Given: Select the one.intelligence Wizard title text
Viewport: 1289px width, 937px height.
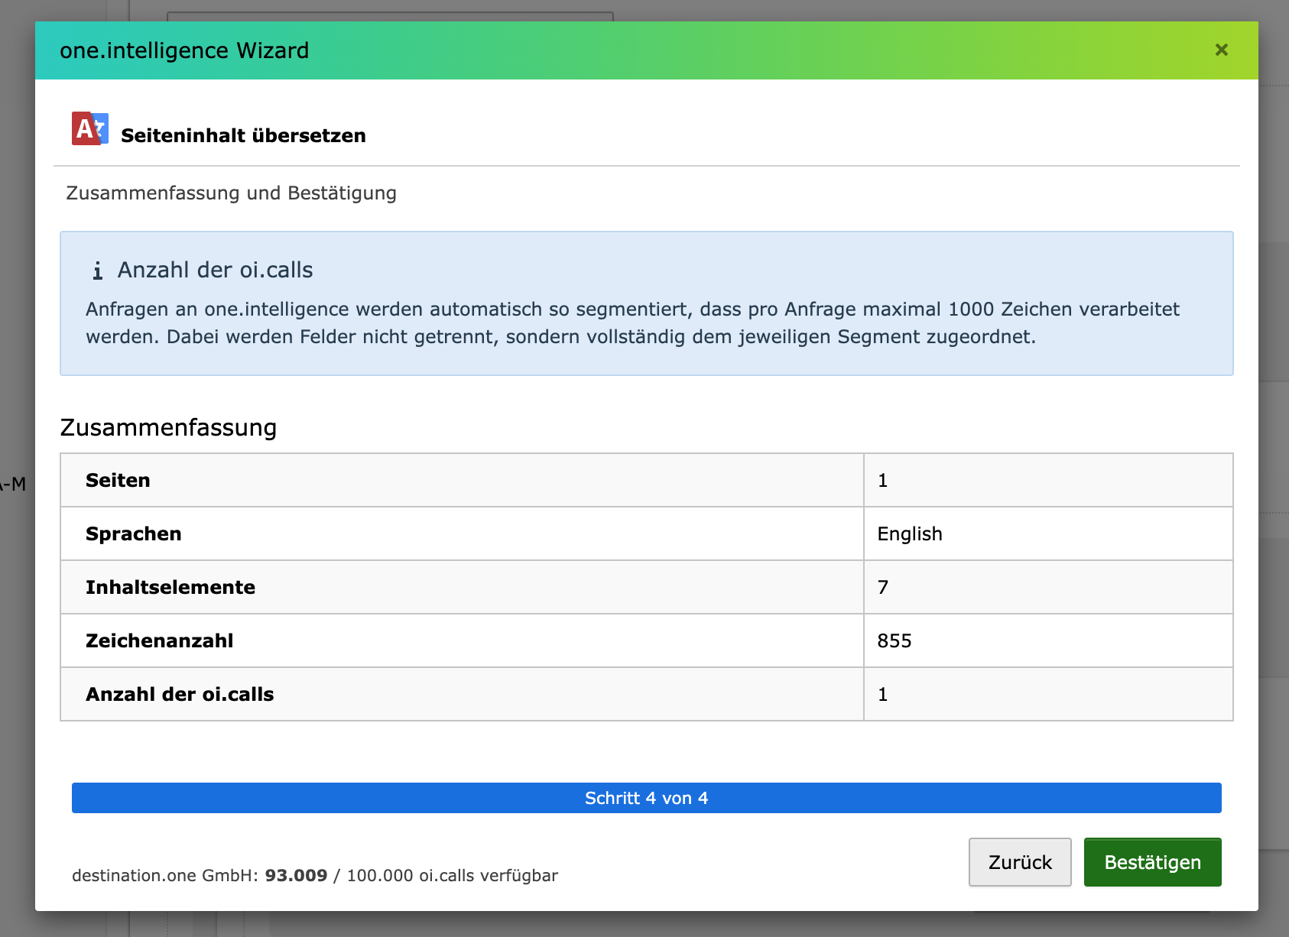Looking at the screenshot, I should (184, 50).
